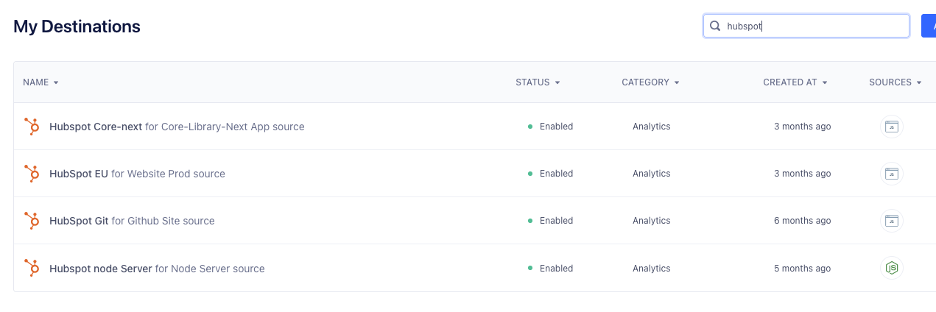
Task: Click HubSpot logo beside HubSpot Git
Action: pos(32,221)
